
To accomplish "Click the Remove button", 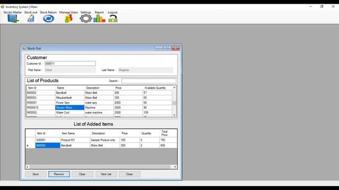I will [59, 174].
